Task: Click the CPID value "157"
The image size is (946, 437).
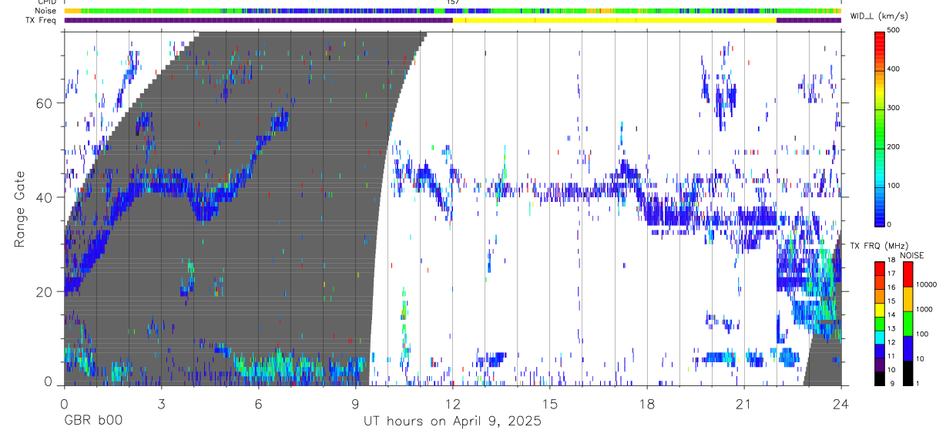Action: tap(453, 2)
